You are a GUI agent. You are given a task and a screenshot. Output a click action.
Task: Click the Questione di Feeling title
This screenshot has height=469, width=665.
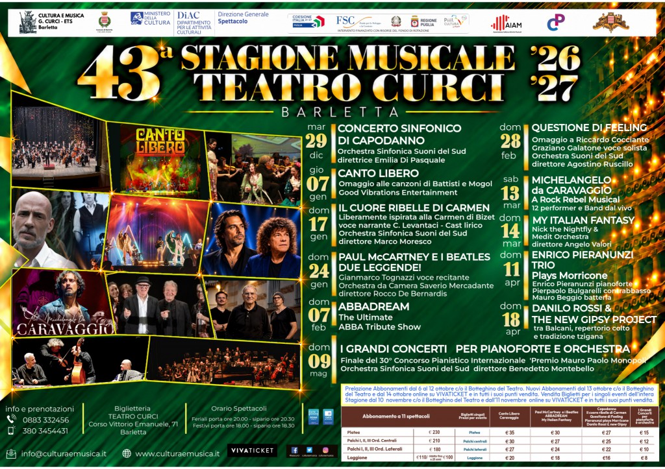click(590, 128)
